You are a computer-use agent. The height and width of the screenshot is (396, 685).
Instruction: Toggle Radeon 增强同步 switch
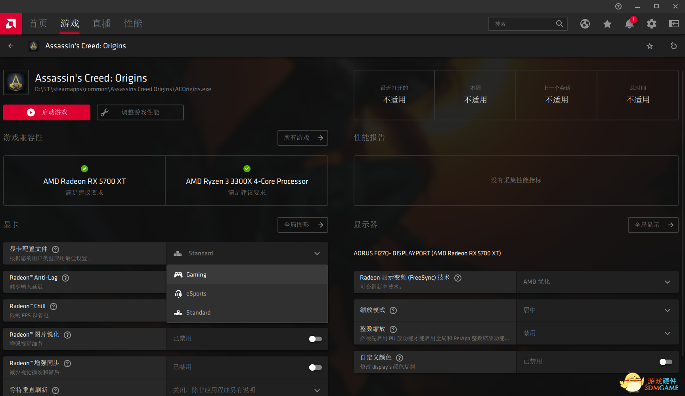(x=316, y=367)
